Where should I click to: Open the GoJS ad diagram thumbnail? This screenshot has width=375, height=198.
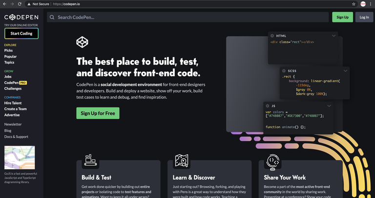20,157
